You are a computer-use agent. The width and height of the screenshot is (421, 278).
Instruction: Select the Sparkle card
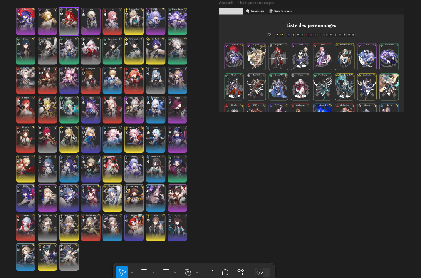click(x=91, y=198)
